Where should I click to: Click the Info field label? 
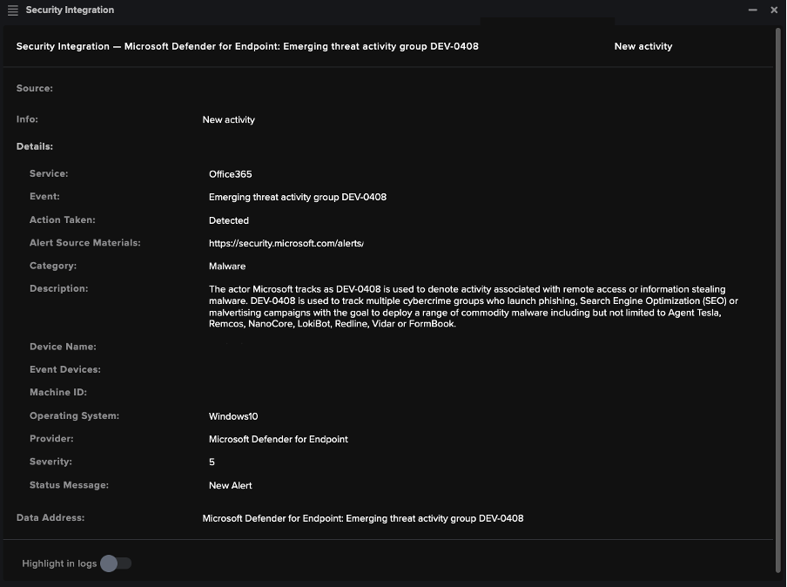27,119
